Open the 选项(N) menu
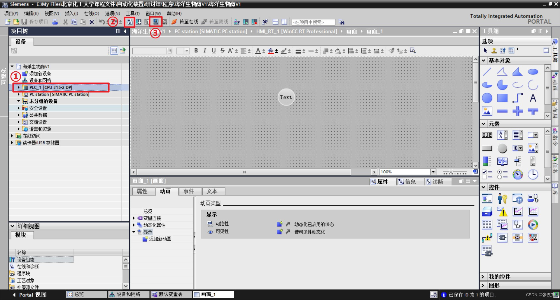This screenshot has width=560, height=300. (113, 13)
